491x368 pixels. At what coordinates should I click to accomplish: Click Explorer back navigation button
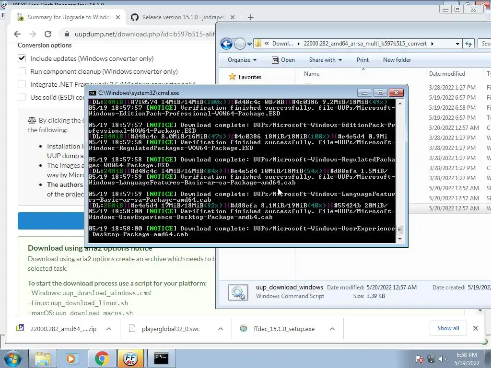pyautogui.click(x=226, y=44)
